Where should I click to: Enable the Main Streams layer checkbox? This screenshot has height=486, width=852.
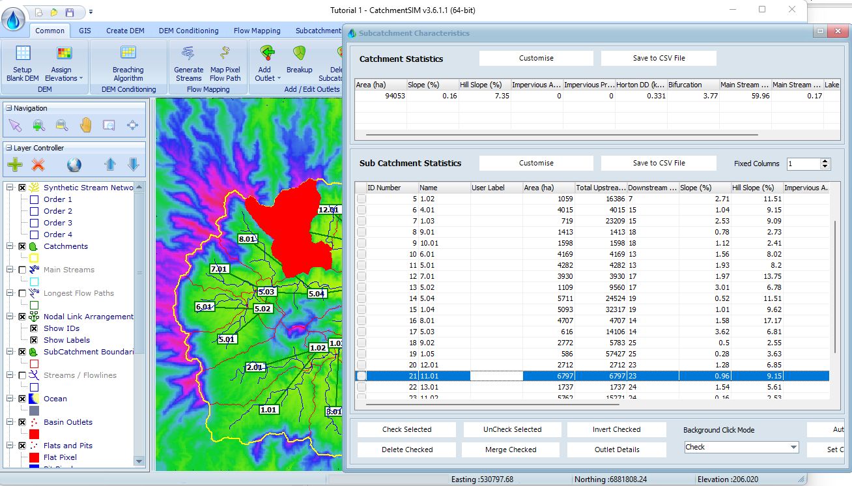(22, 270)
